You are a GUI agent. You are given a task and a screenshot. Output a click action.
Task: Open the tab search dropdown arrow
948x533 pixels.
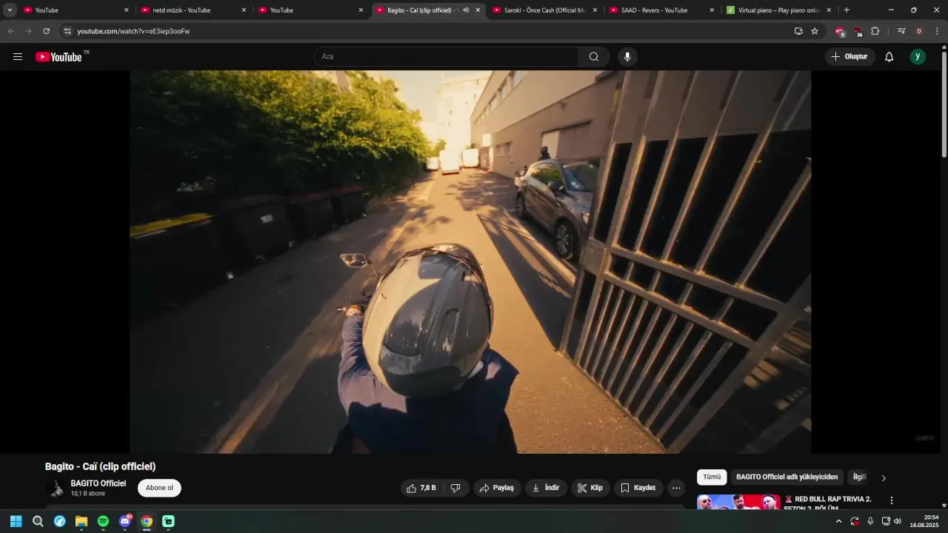[10, 10]
